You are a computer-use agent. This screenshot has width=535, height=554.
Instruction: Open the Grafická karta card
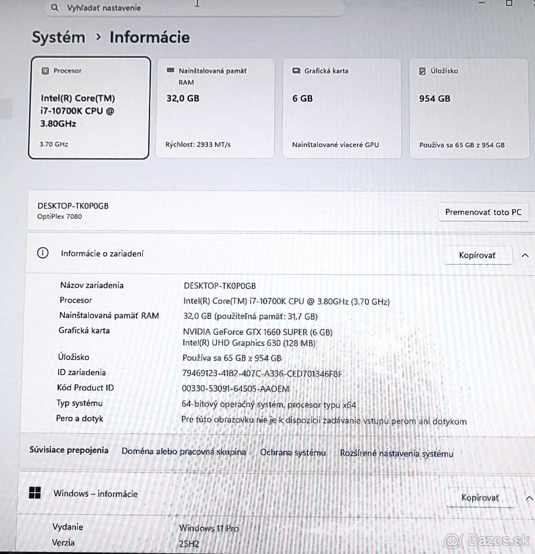[342, 108]
